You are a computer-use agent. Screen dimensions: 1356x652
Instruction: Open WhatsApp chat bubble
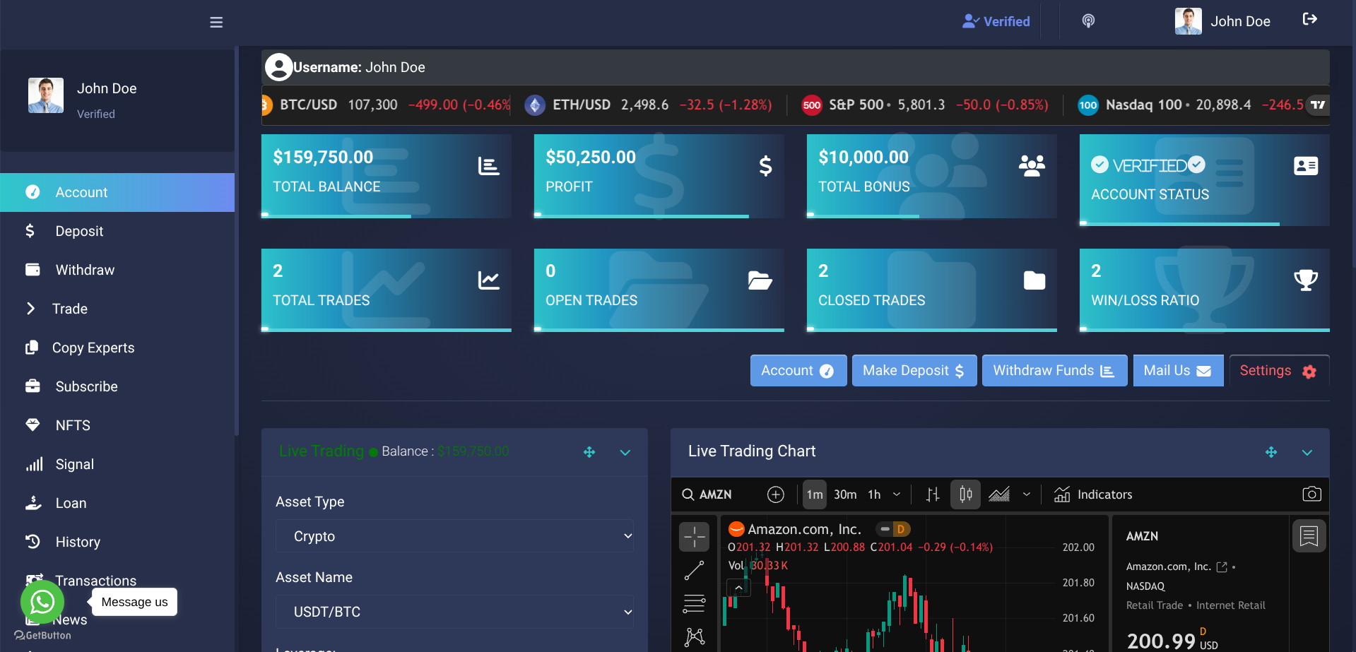[x=42, y=602]
